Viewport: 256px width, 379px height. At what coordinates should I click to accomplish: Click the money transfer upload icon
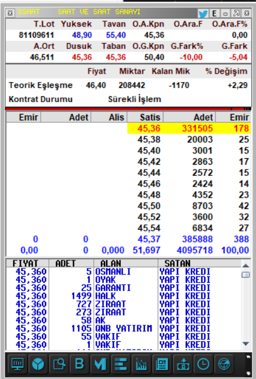pyautogui.click(x=183, y=364)
